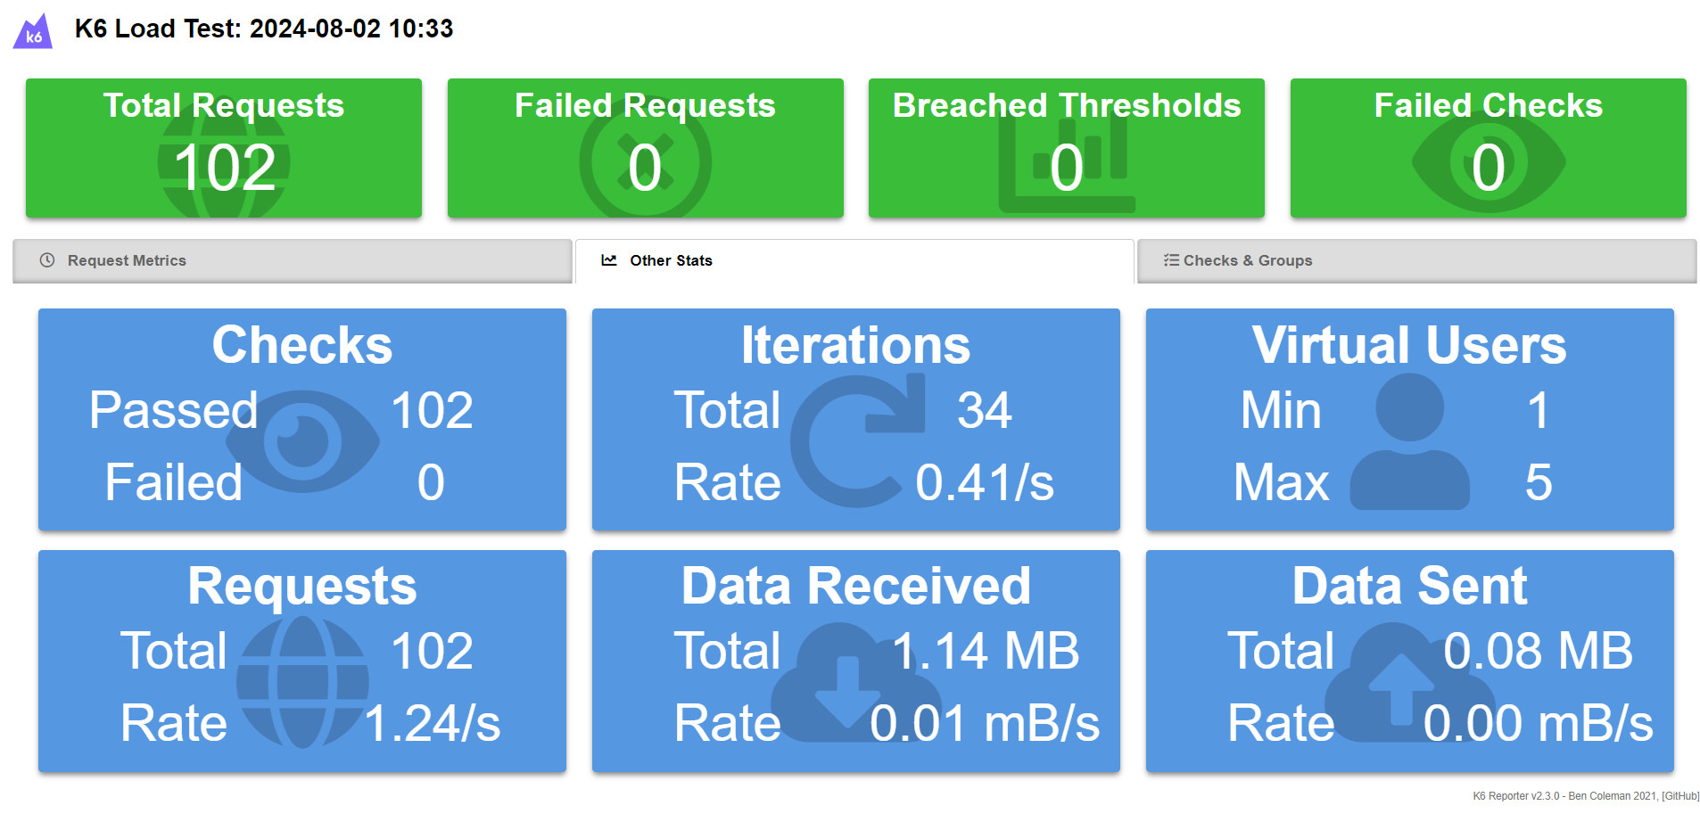
Task: Click the cloud upload icon in Data Sent
Action: click(x=1407, y=685)
